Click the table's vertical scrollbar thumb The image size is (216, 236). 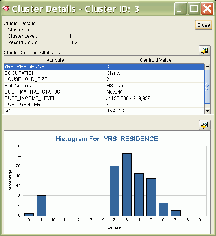tap(207, 87)
